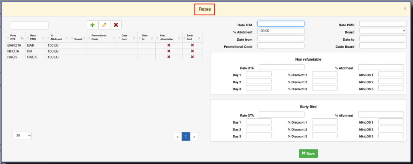Screen dimensions: 413x164
Task: Open the page size dropdown showing 20
Action: [22, 136]
